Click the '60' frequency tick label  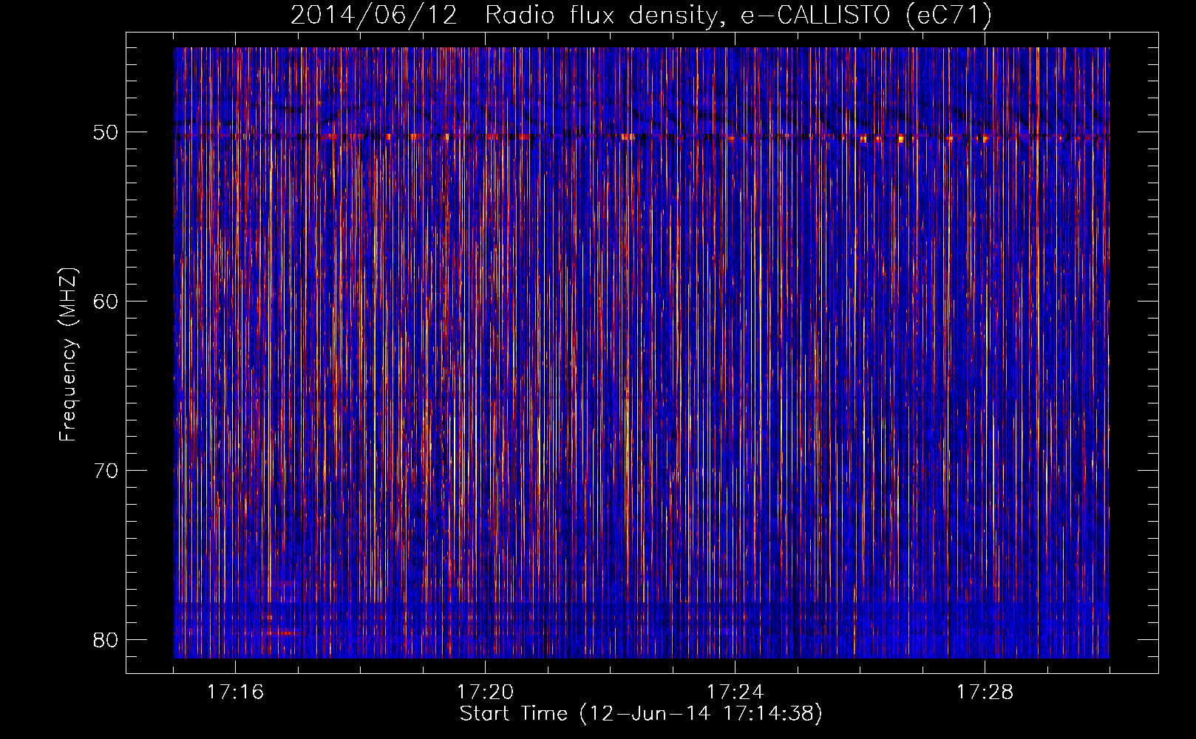(x=106, y=301)
